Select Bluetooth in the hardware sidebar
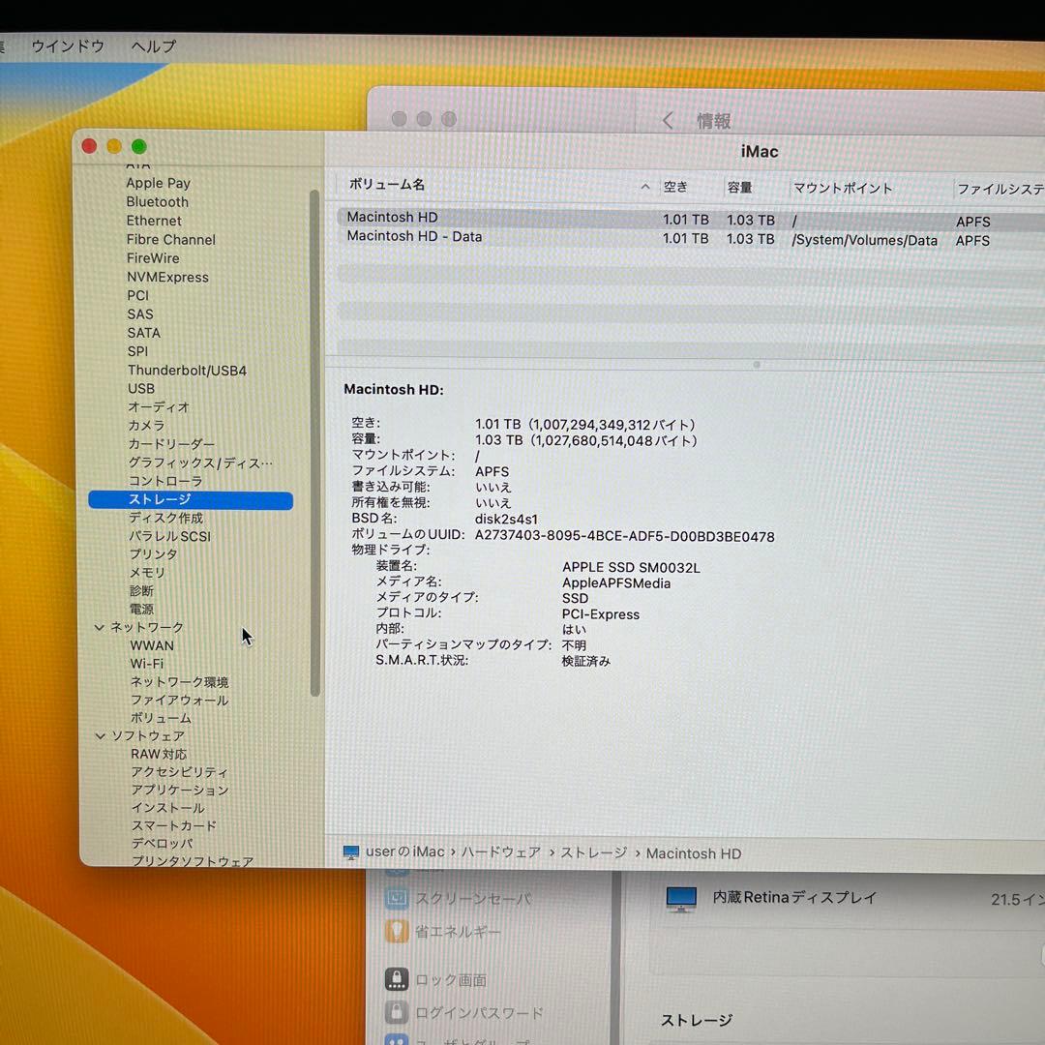The image size is (1045, 1045). [x=157, y=201]
